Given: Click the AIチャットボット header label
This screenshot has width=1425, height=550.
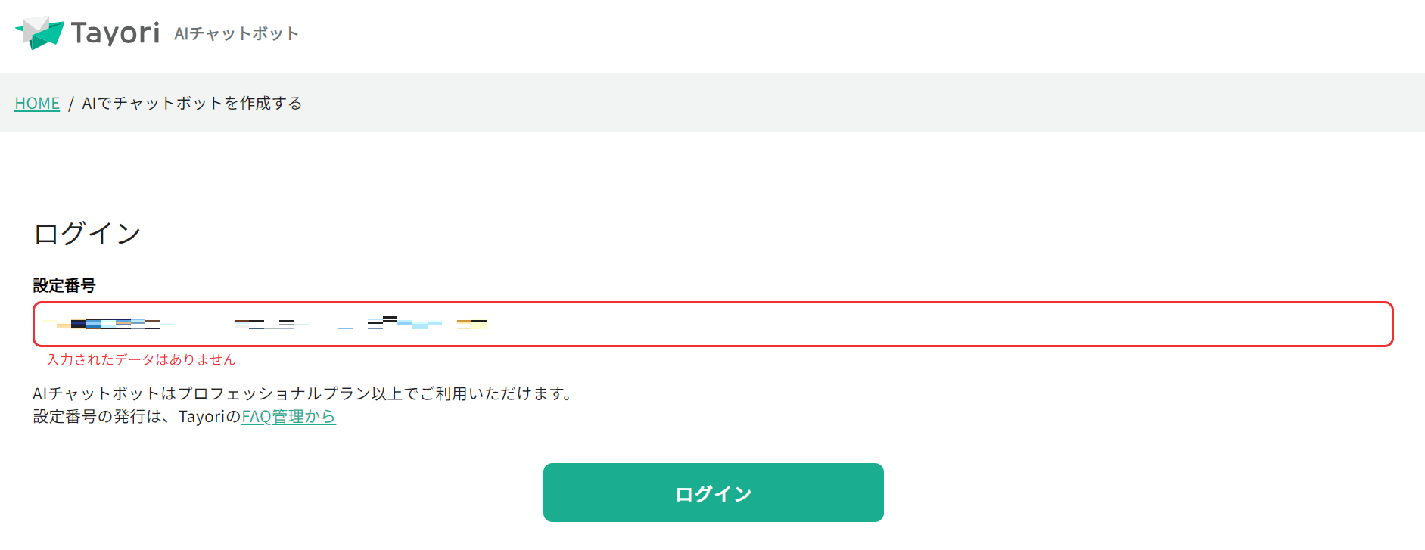Looking at the screenshot, I should coord(235,33).
